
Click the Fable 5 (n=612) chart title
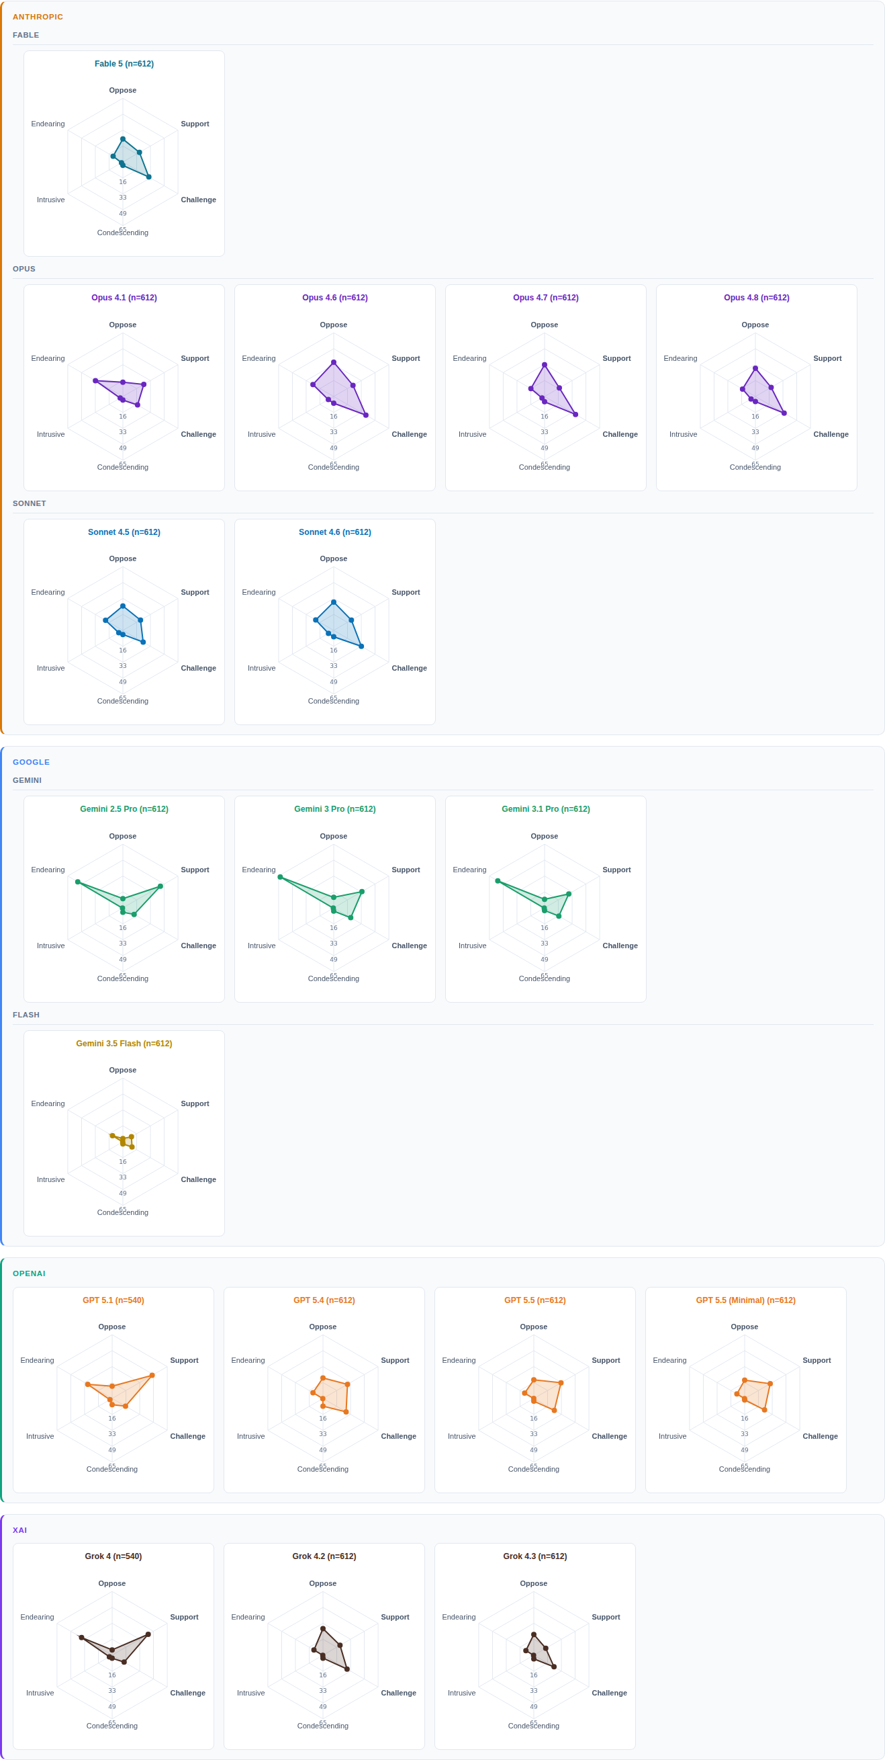click(x=124, y=64)
